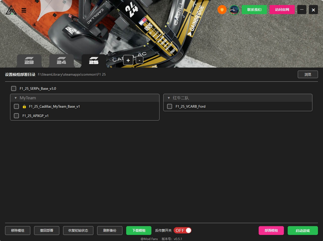This screenshot has width=323, height=241.
Task: Check the F1_25_SERPs_Base_v3.0 checkbox
Action: 14,88
